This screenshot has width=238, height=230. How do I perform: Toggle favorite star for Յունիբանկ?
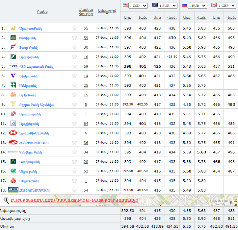(74, 37)
